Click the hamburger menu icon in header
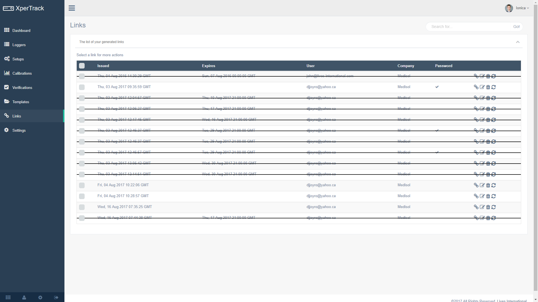538x302 pixels. click(x=72, y=8)
